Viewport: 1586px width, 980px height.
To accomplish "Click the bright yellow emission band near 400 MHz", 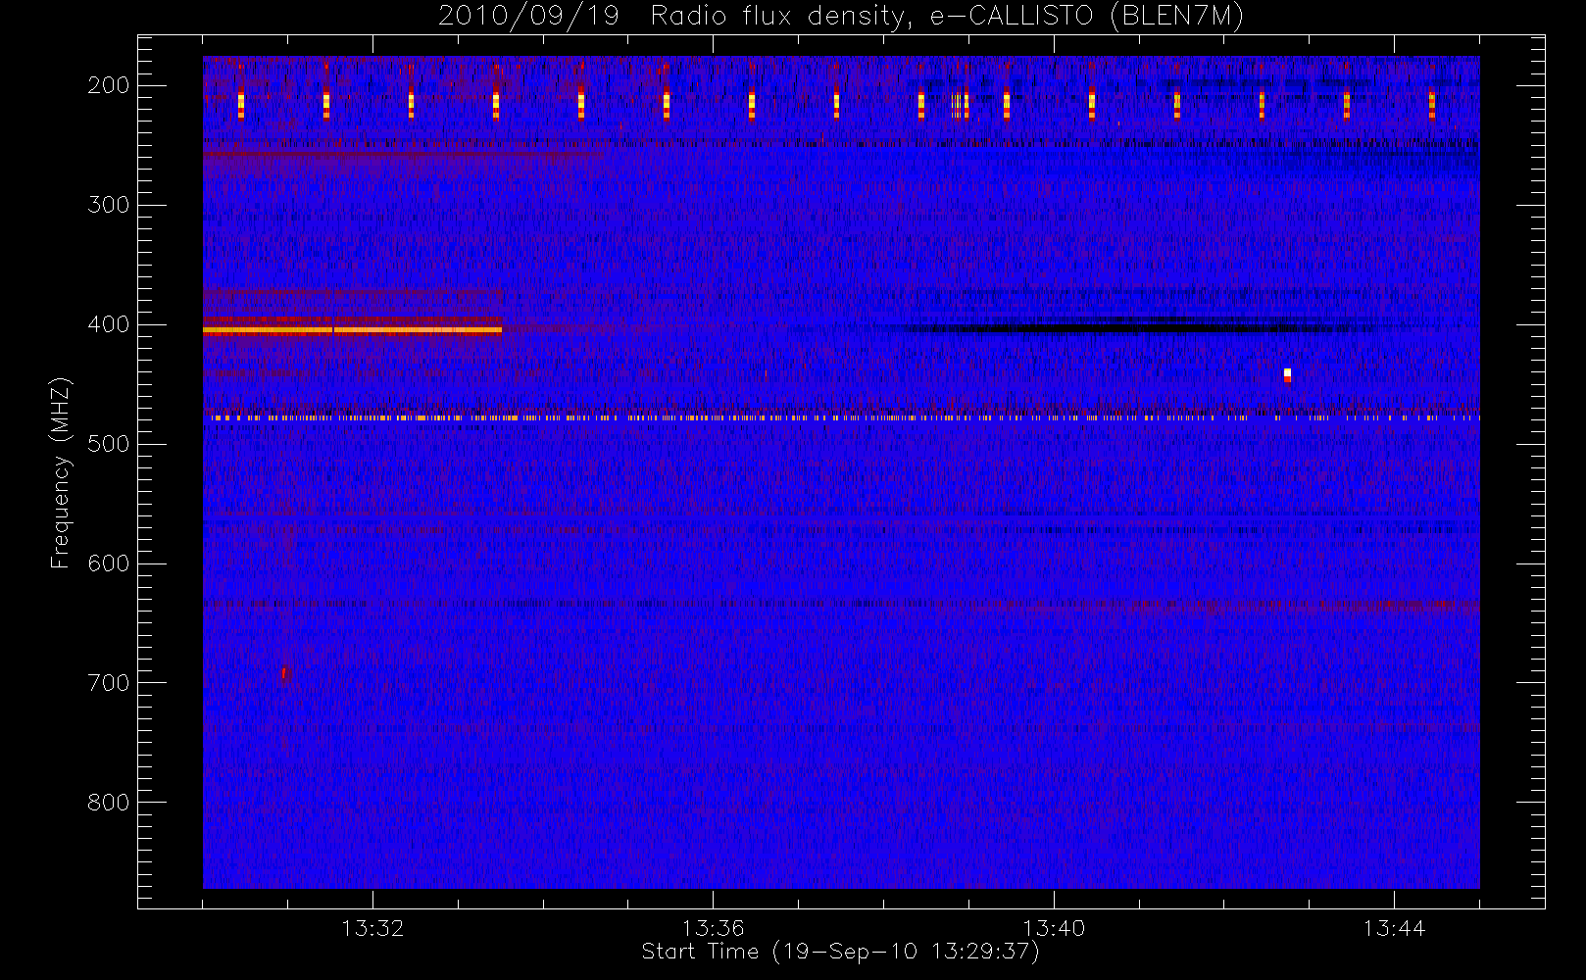I will (352, 330).
